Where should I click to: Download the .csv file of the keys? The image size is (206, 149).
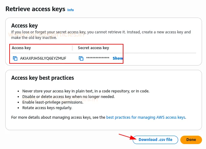[x=155, y=140]
